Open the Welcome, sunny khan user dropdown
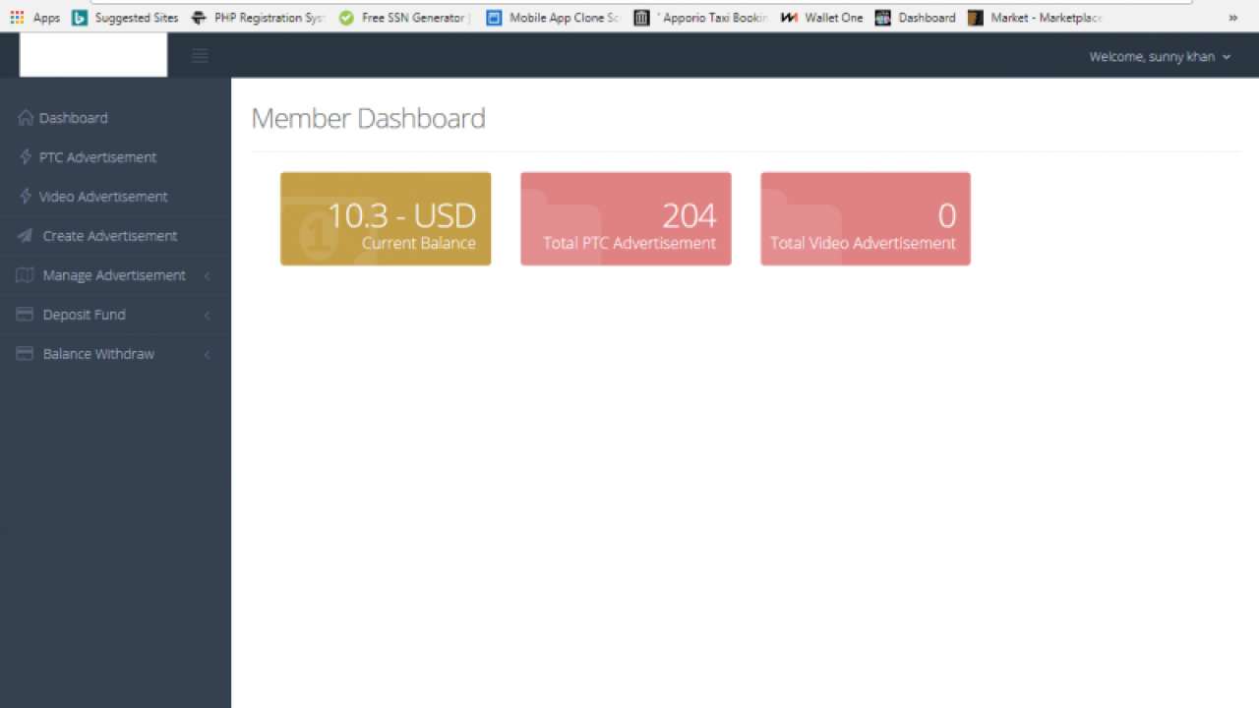This screenshot has height=708, width=1259. coord(1159,57)
